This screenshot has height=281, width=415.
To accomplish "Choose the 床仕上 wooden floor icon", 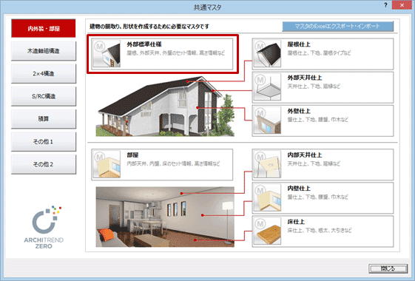I will [x=267, y=231].
